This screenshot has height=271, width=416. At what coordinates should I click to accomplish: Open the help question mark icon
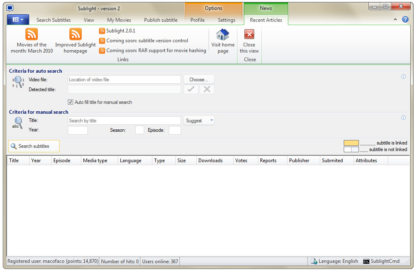(405, 19)
